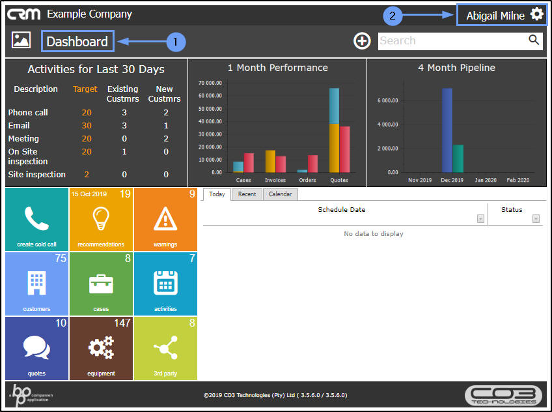Click the red Orders bar in the performance chart

tap(312, 164)
